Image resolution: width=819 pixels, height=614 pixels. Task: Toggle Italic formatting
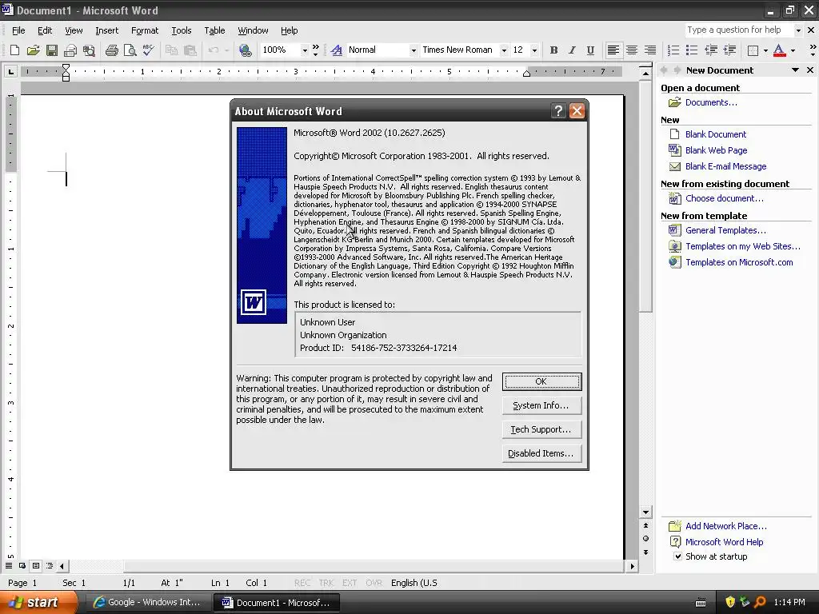coord(572,50)
